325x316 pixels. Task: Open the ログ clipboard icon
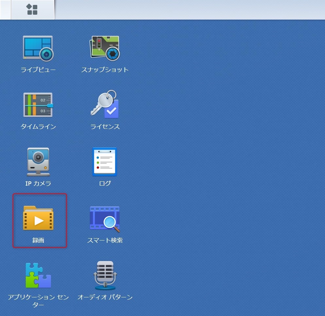105,162
